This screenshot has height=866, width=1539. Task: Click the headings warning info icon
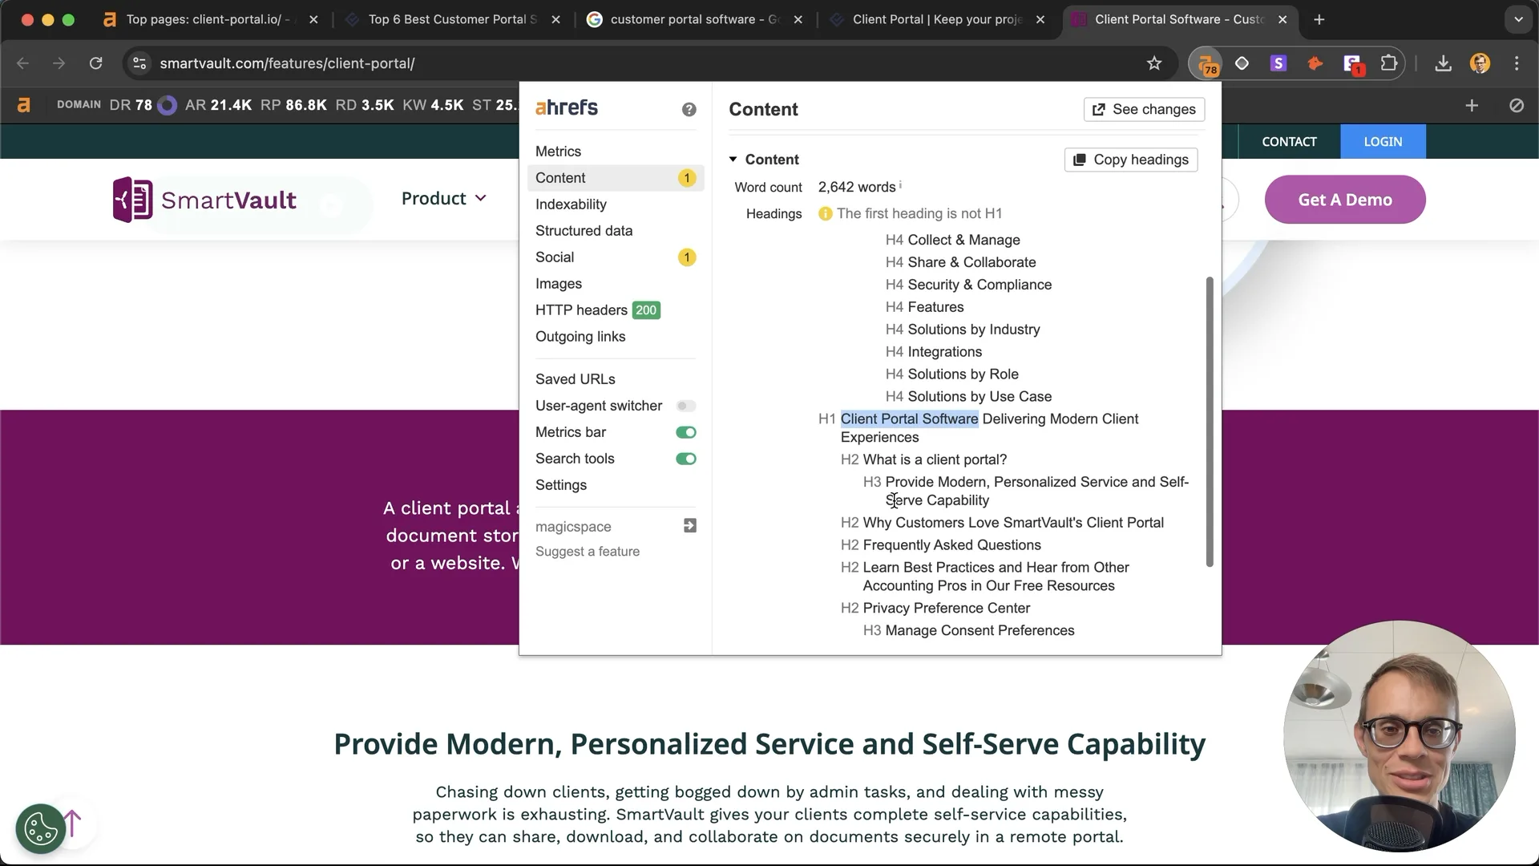(825, 214)
